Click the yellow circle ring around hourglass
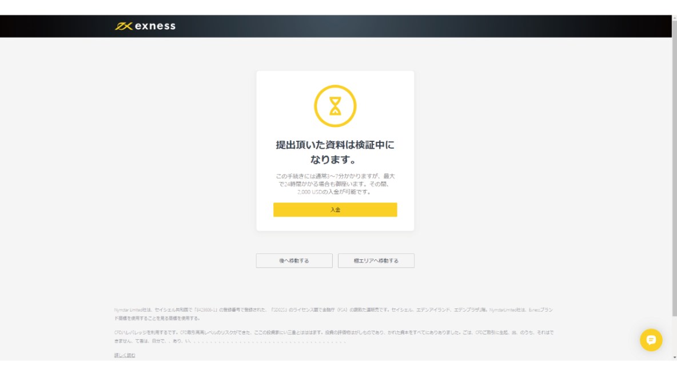The image size is (677, 381). point(316,106)
